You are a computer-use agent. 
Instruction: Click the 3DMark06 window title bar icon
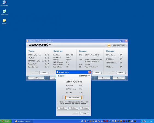pos(27,41)
